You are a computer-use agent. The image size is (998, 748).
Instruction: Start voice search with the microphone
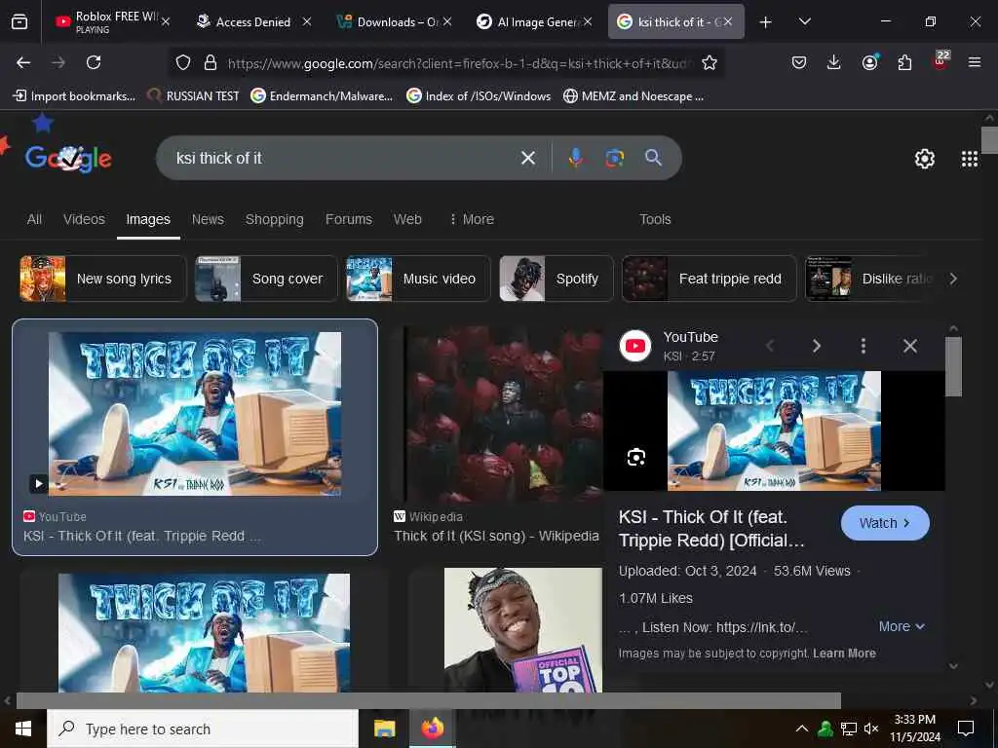[x=575, y=158]
